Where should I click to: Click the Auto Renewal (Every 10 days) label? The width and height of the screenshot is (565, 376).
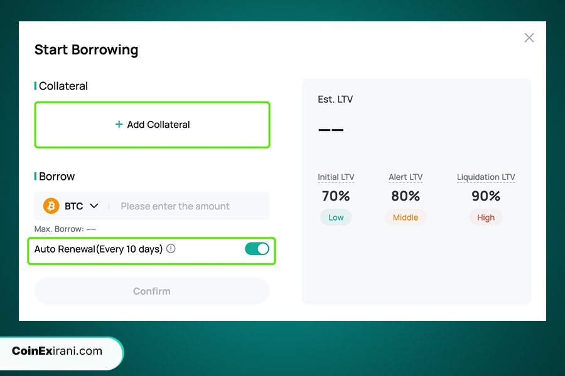(99, 249)
